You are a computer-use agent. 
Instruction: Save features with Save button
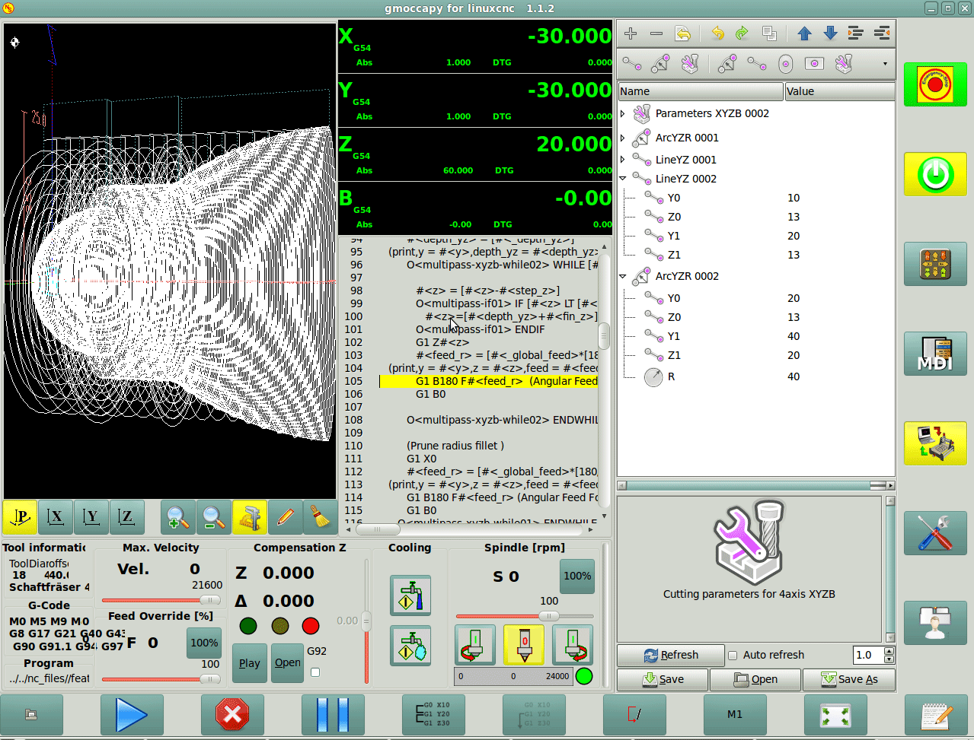[x=663, y=679]
